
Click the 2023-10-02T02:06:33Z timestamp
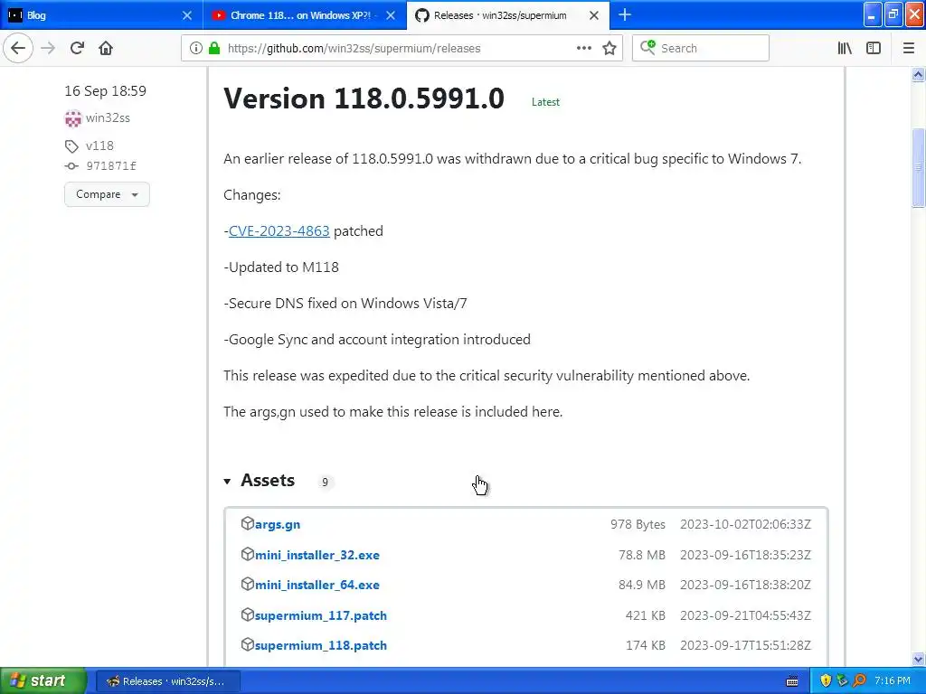(x=745, y=524)
